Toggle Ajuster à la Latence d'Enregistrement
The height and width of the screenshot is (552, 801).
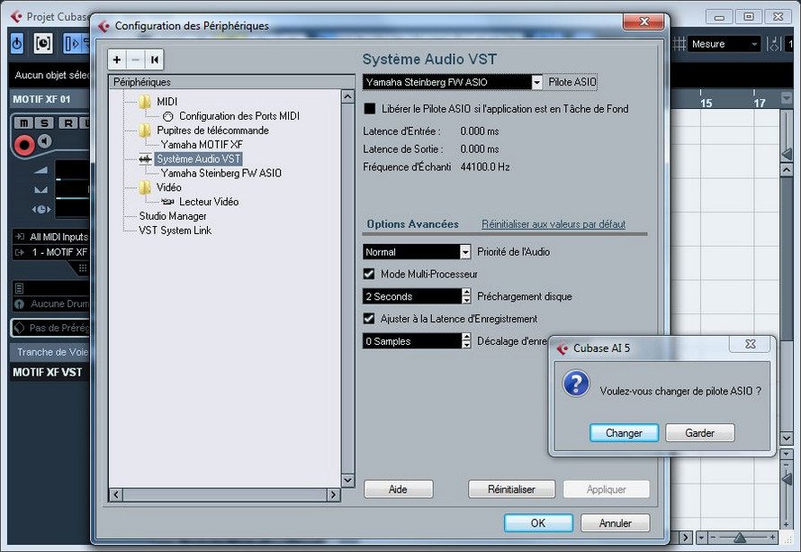[369, 319]
